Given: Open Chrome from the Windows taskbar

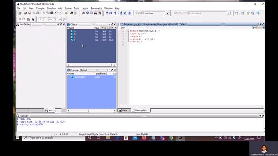Looking at the screenshot, I should pyautogui.click(x=171, y=138).
